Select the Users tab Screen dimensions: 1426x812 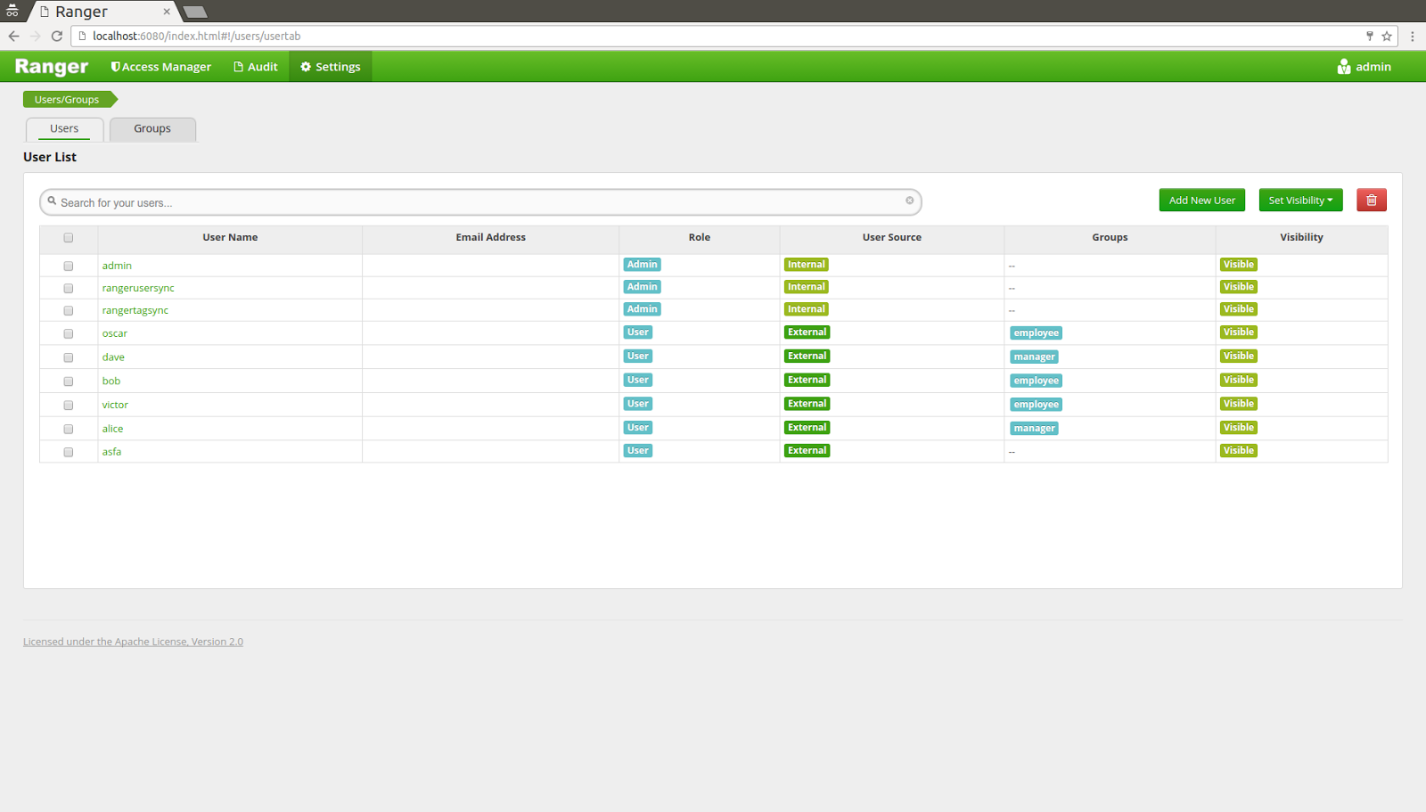pyautogui.click(x=63, y=129)
